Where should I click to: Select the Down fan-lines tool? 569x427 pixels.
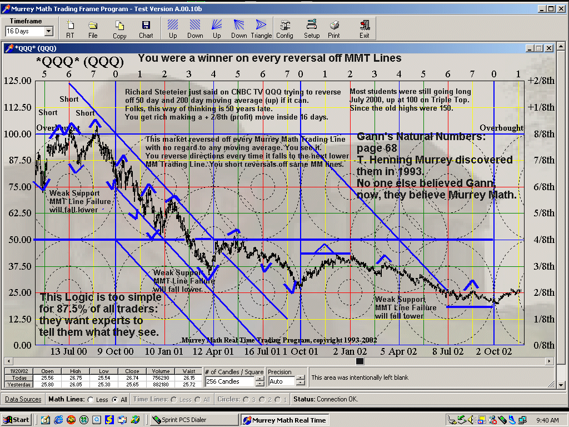pyautogui.click(x=239, y=28)
